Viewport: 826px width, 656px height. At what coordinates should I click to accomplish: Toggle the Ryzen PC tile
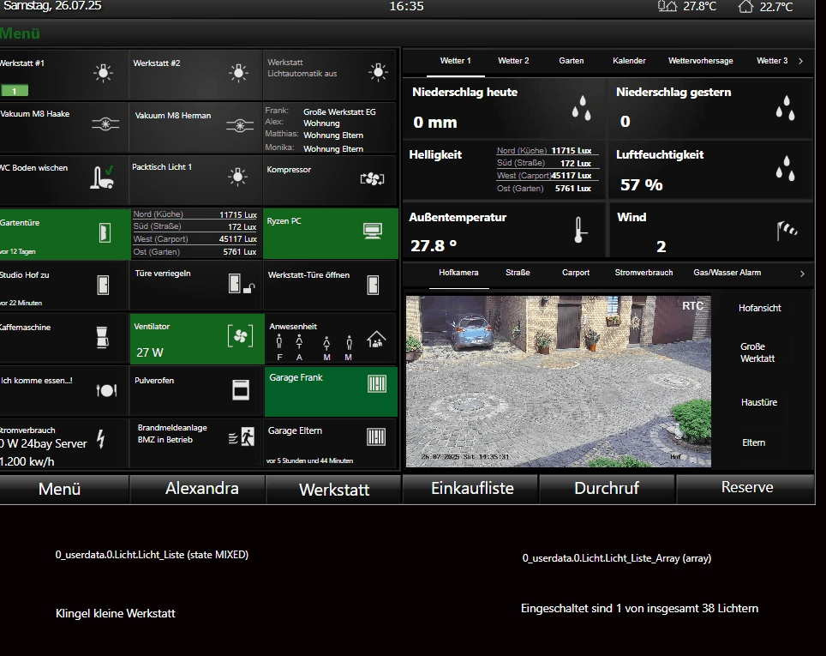(331, 233)
